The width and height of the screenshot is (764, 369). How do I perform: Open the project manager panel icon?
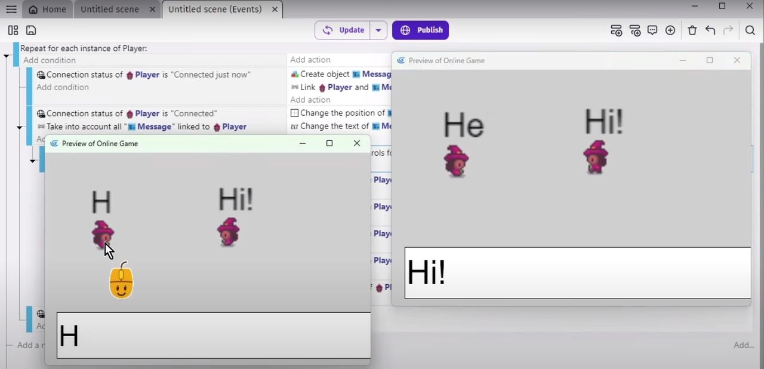click(x=13, y=30)
